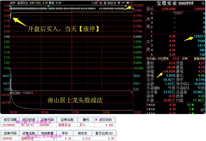Click the 3.99 baseline price label
Image resolution: width=206 pixels, height=141 pixels.
tap(7, 37)
